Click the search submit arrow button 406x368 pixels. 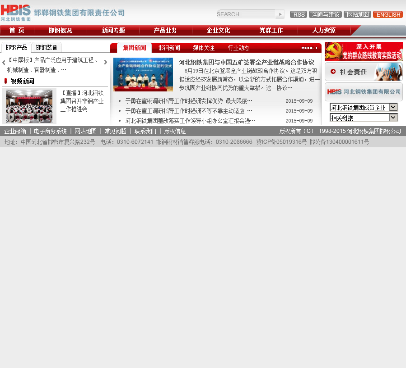(x=280, y=14)
